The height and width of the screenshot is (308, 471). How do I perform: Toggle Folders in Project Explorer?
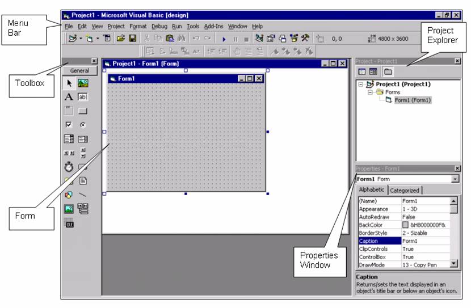388,71
